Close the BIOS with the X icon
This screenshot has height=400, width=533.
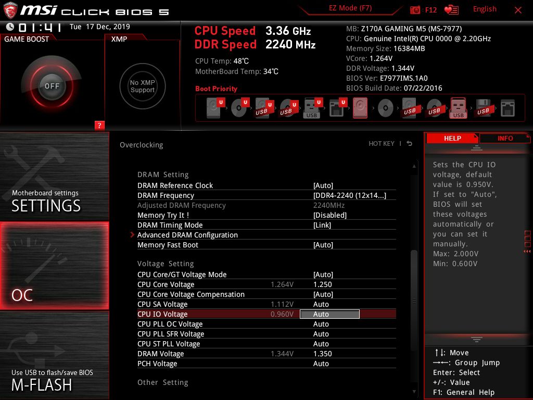tap(518, 10)
